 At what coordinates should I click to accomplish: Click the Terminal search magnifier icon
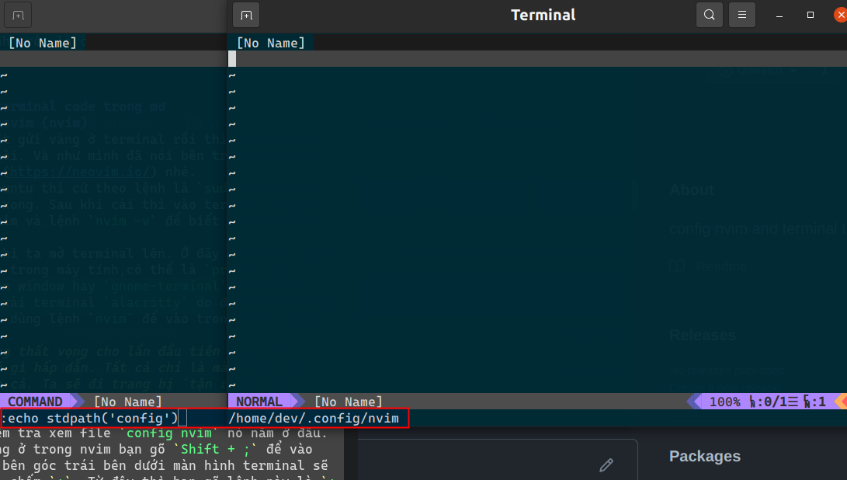(x=710, y=15)
